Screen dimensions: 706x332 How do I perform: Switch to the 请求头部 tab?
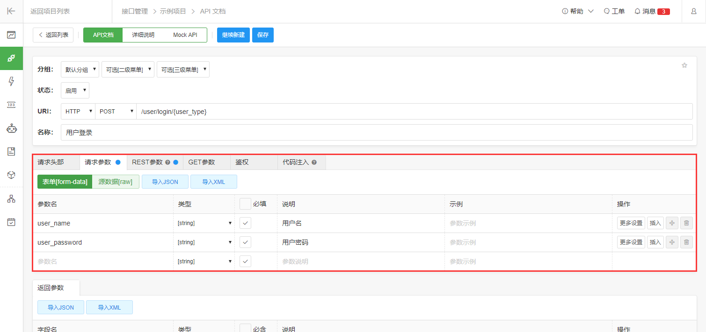pos(51,162)
